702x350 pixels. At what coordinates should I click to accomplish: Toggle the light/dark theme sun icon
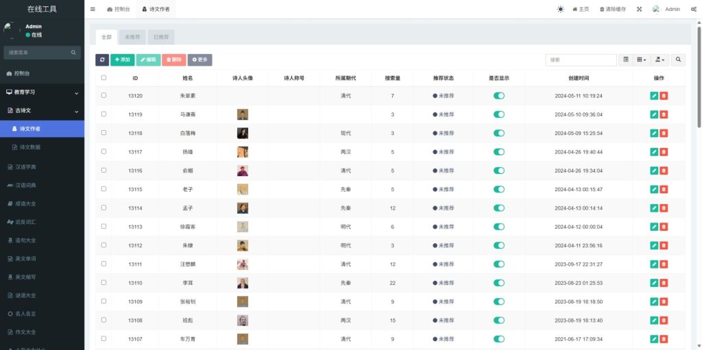pos(560,10)
